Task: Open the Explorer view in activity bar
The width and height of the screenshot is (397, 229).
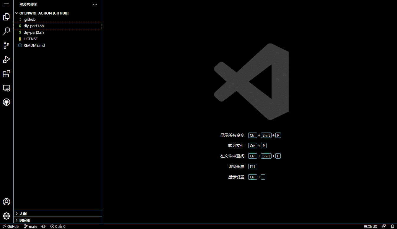Action: (6, 17)
